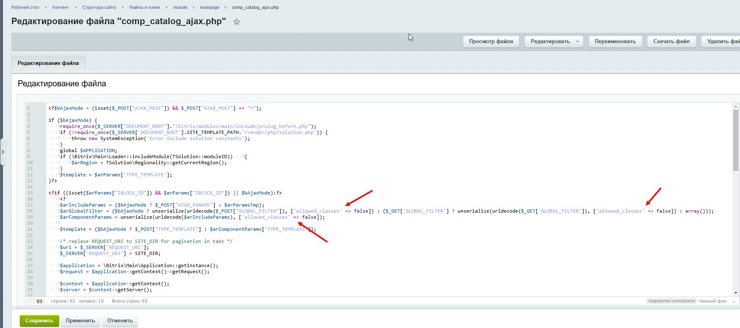The height and width of the screenshot is (328, 740).
Task: Go to Рабочий стол breadcrumb
Action: [x=25, y=7]
